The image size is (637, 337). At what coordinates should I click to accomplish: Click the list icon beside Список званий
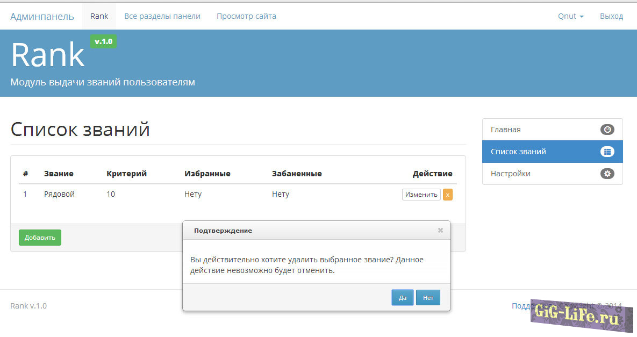pos(607,152)
